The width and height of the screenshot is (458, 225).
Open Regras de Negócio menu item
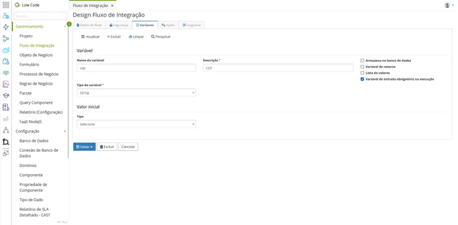tap(36, 84)
